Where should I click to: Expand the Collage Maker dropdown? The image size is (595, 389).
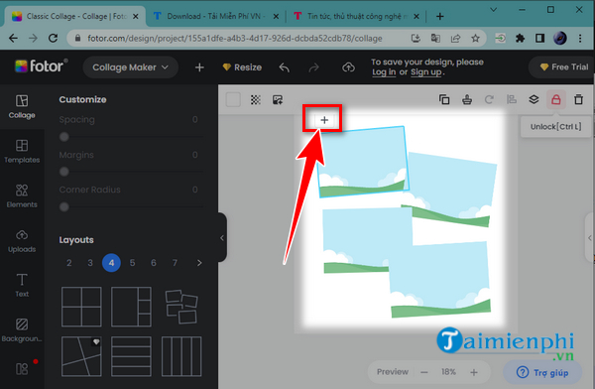(x=131, y=67)
